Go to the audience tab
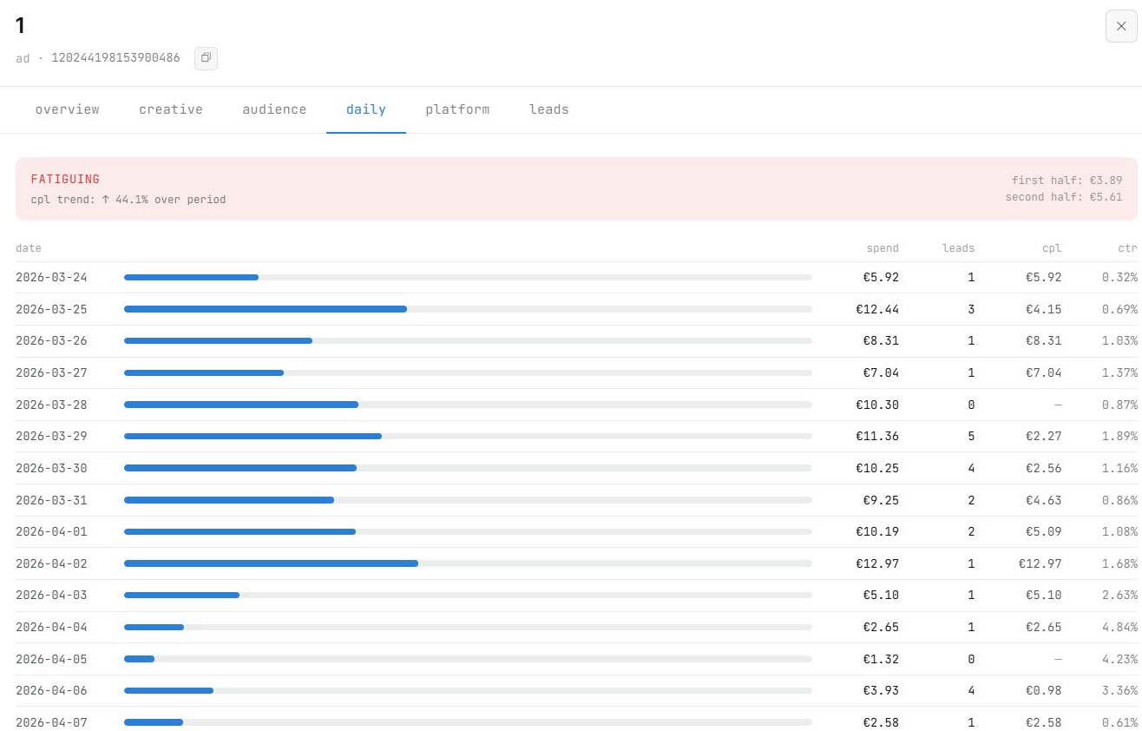Viewport: 1142px width, 731px height. [x=274, y=109]
